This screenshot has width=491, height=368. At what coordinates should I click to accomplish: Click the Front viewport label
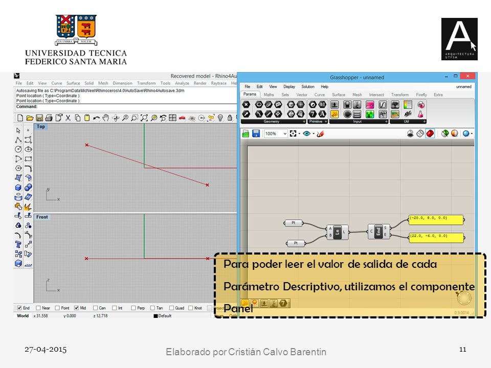pos(42,217)
